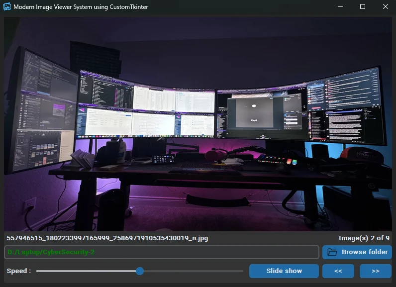Advance to next image with >> button
The width and height of the screenshot is (396, 287).
point(376,271)
